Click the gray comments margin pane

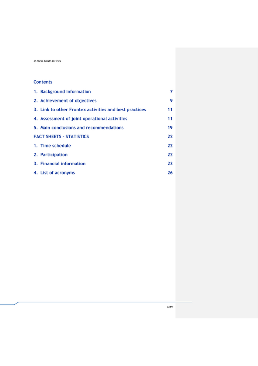(217, 222)
